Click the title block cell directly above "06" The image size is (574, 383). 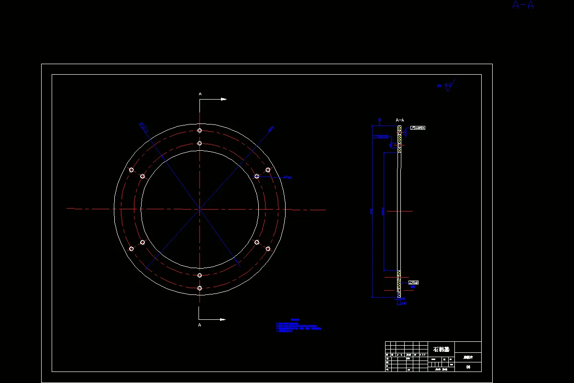click(x=468, y=357)
